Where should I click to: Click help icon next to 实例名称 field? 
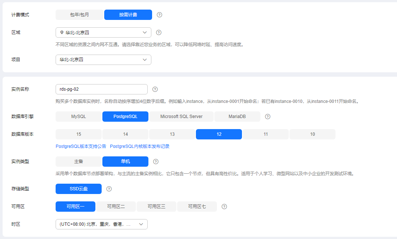(x=155, y=89)
